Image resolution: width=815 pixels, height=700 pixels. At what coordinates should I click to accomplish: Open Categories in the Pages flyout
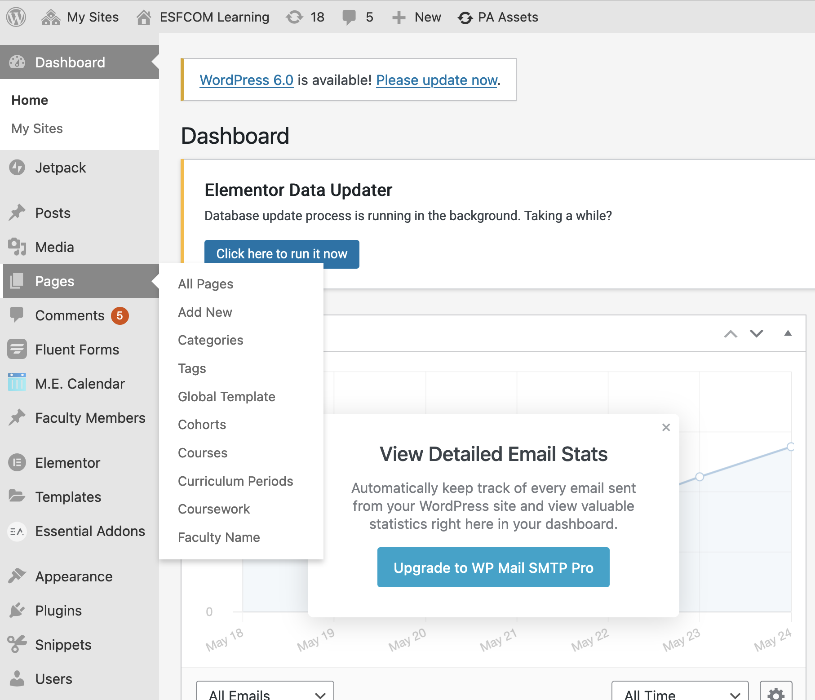tap(210, 340)
